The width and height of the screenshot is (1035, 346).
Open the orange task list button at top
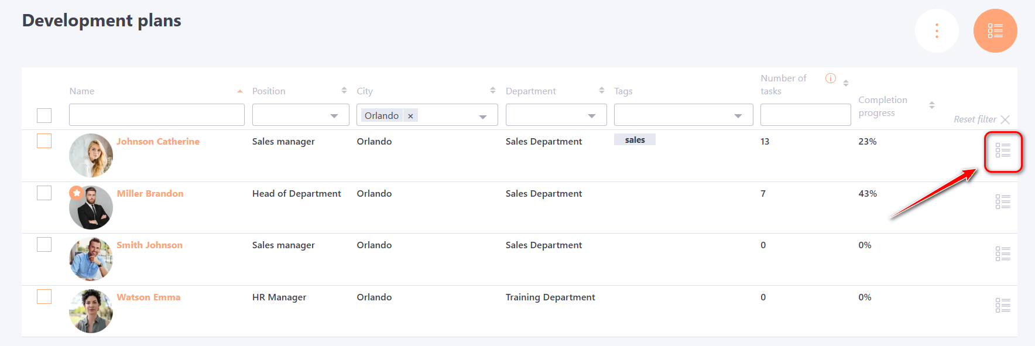[995, 31]
